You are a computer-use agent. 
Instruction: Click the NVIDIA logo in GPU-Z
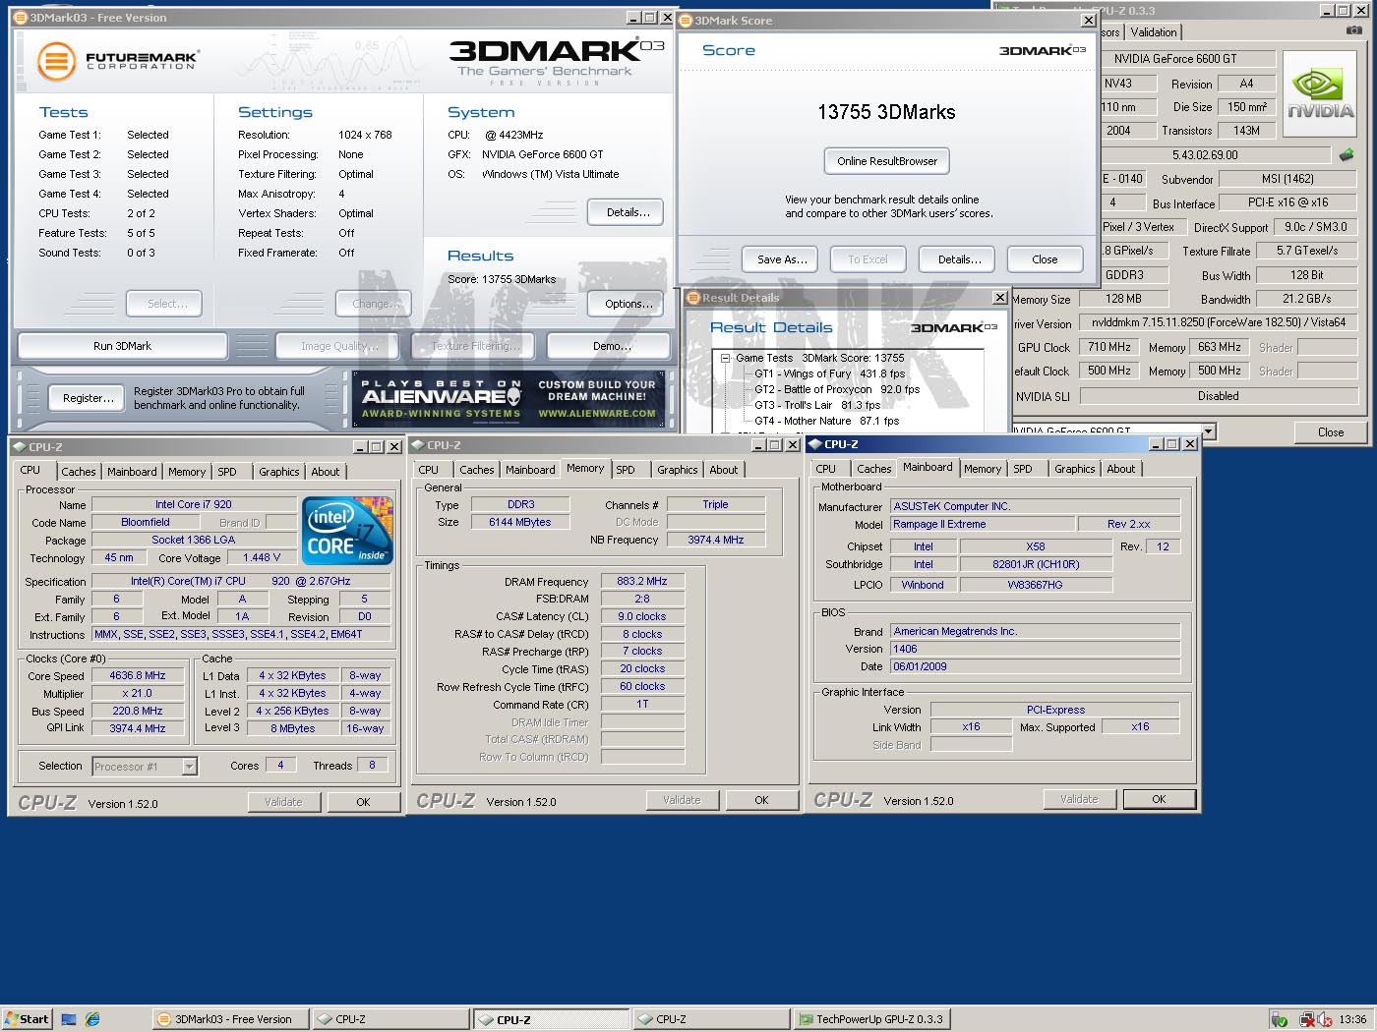(1320, 95)
